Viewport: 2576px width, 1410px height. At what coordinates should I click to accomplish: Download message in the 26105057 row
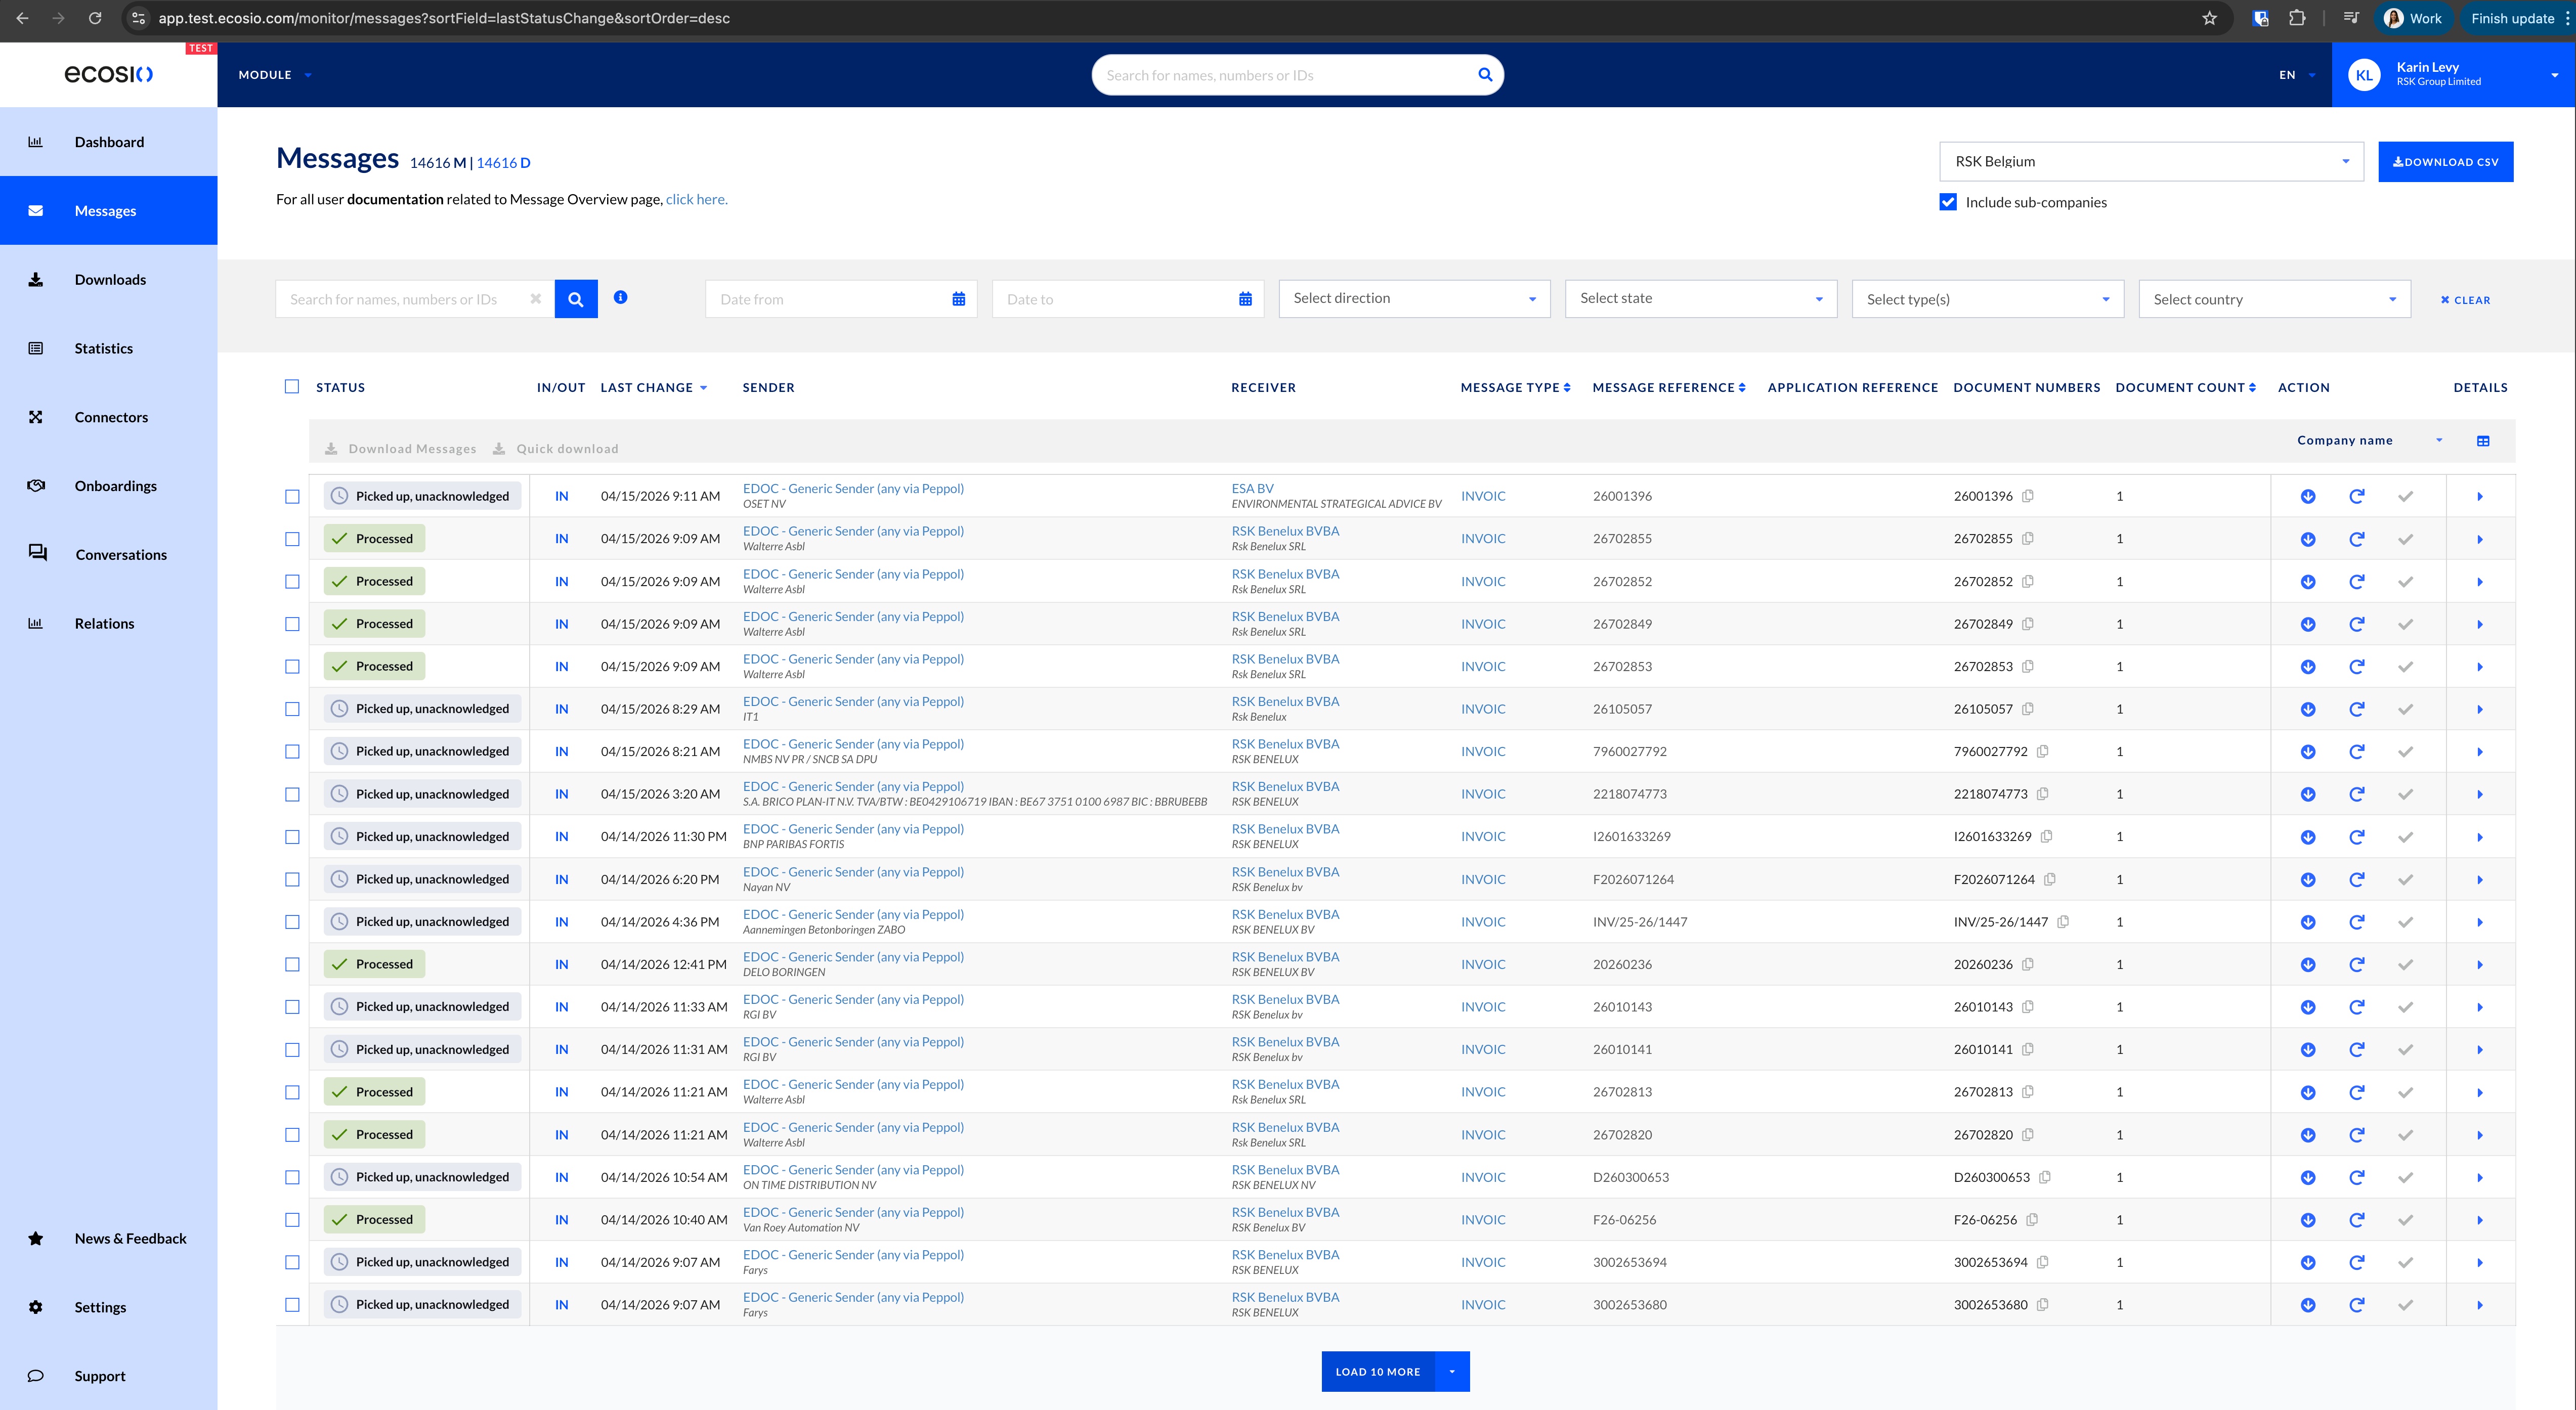click(x=2308, y=709)
